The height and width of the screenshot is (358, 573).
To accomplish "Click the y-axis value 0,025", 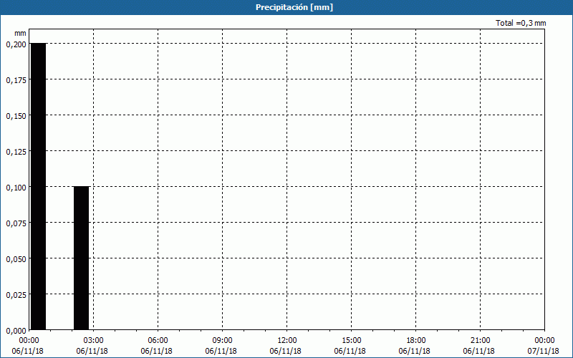I will 16,295.
